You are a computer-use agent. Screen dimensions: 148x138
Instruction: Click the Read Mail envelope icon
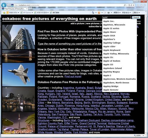point(105,13)
